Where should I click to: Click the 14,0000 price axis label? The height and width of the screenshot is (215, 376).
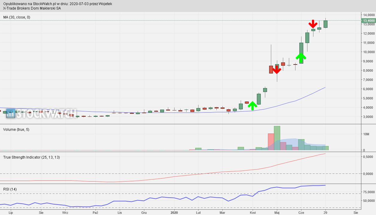tap(369, 15)
